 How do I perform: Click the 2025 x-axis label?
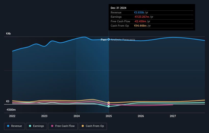click(x=109, y=116)
